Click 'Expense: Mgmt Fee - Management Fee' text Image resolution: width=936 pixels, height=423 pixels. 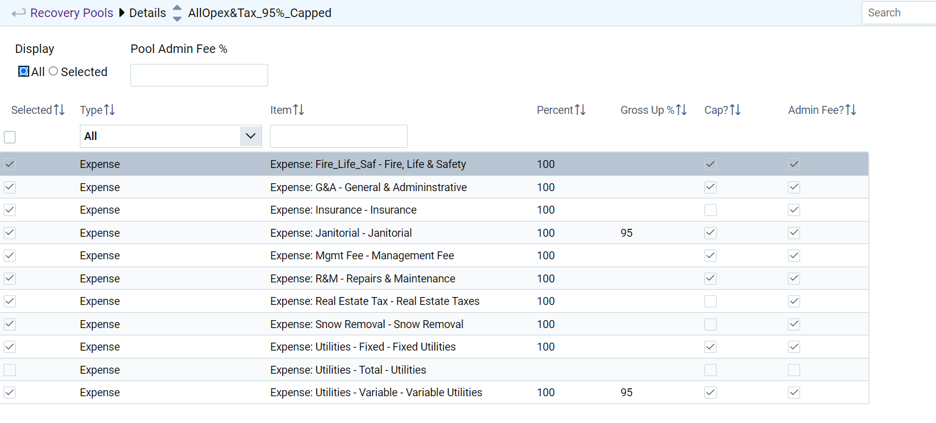[363, 256]
